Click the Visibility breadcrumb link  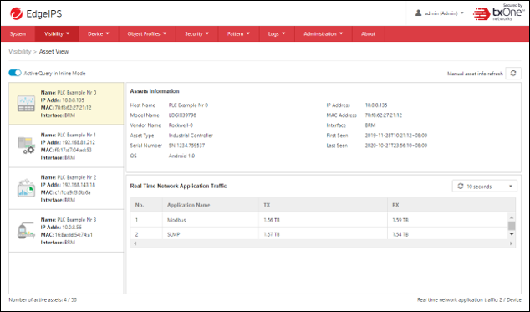19,51
